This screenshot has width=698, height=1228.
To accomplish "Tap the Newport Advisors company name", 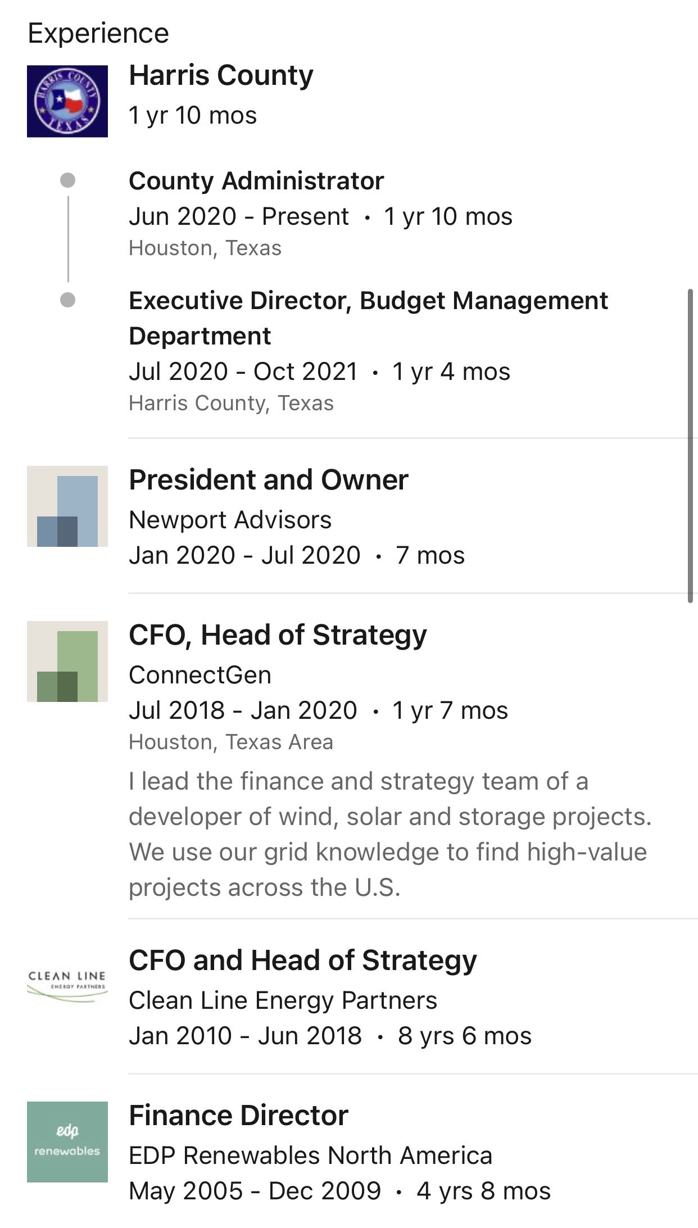I will [230, 520].
